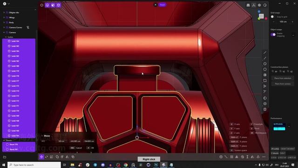Select the Cut scissors tool

[265, 86]
